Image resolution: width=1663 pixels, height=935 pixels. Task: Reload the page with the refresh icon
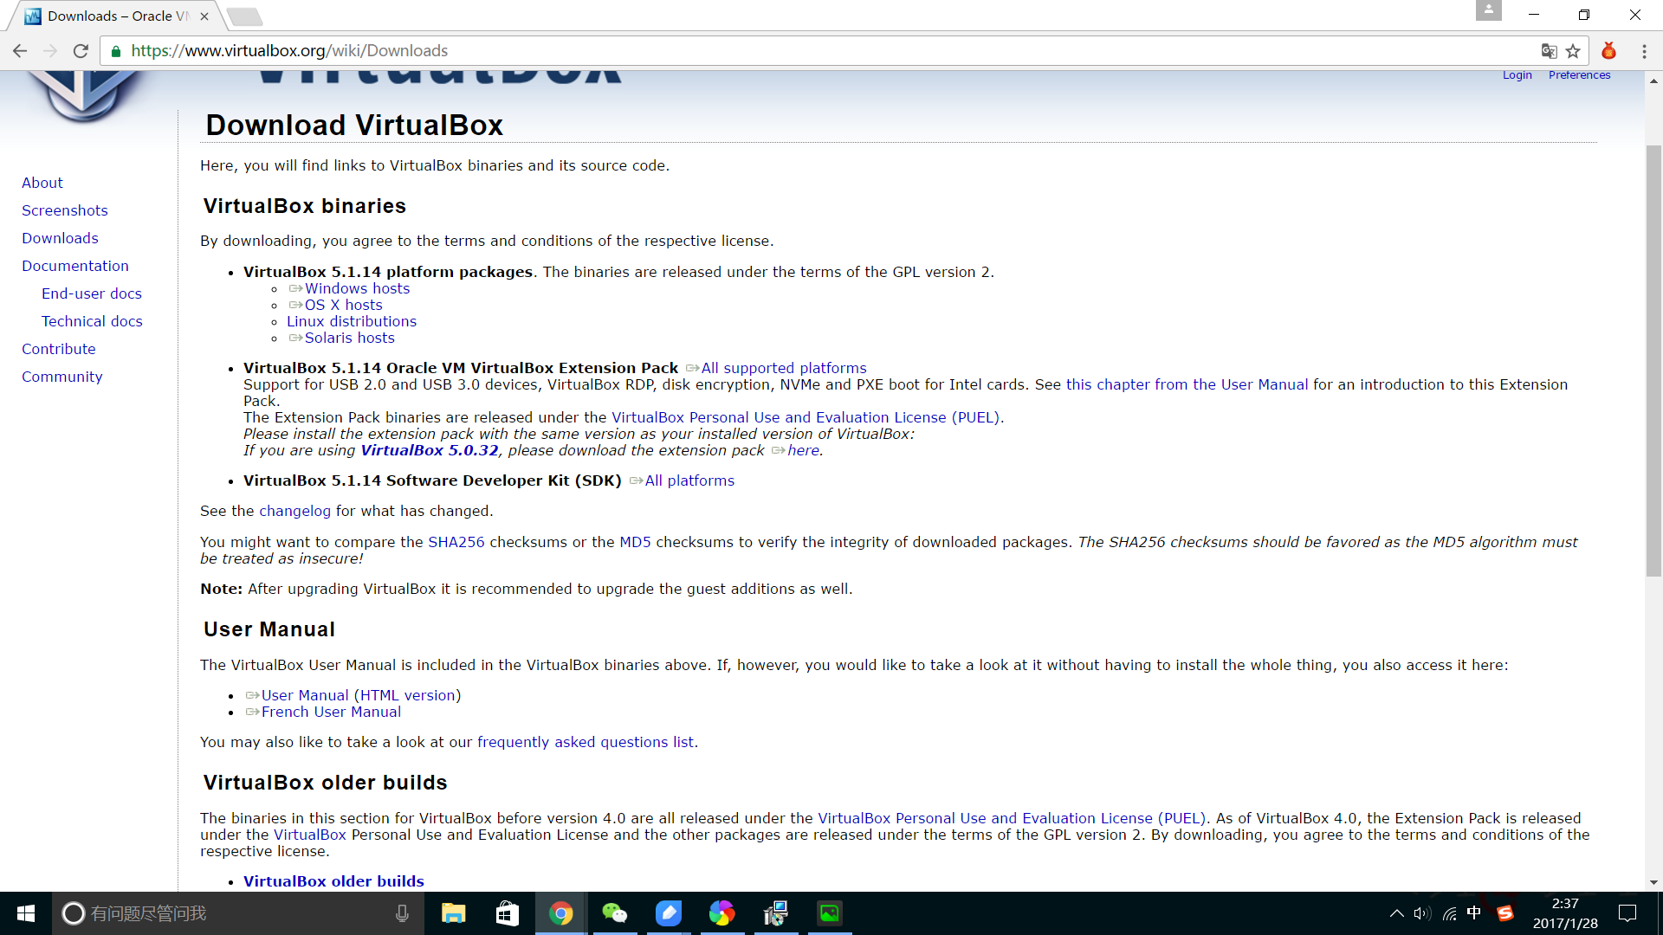(x=81, y=51)
